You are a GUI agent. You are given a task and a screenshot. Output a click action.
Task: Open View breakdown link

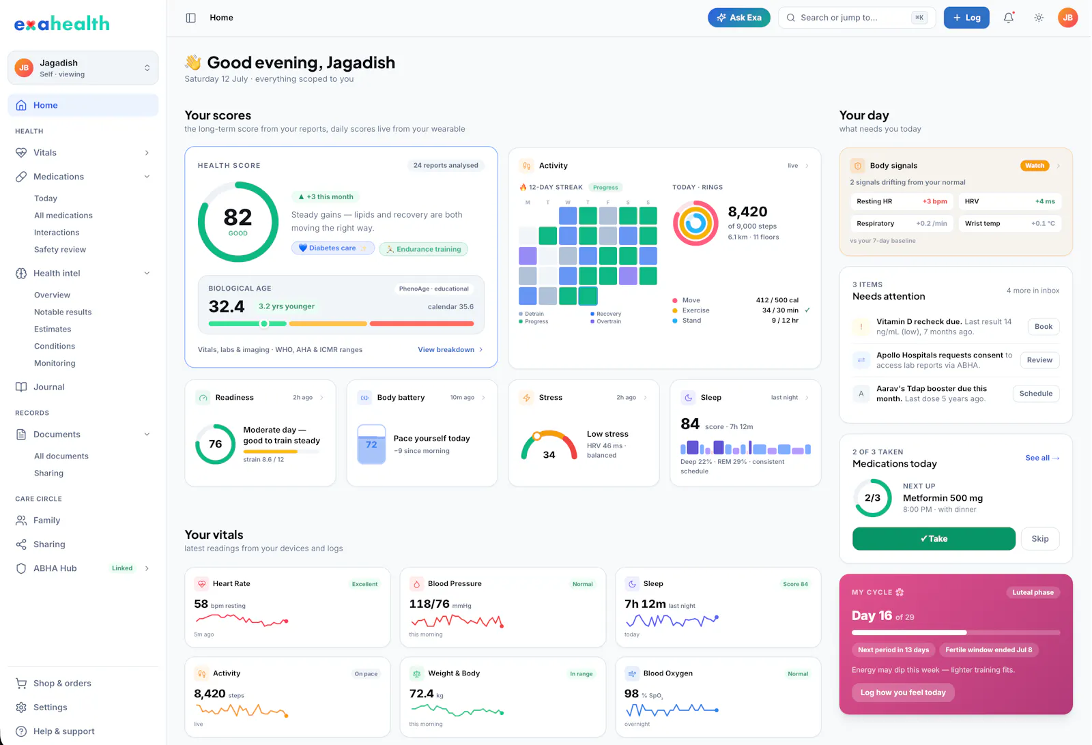coord(450,350)
